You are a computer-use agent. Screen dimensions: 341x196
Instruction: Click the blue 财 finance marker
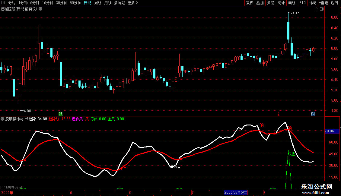coord(313,114)
